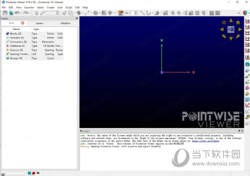Toggle nodes visibility in the right toolbar
Screen dimensions: 250x176
point(247,82)
